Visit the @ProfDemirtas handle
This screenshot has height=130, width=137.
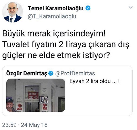click(x=75, y=73)
